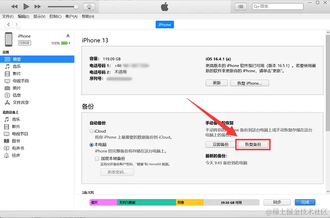Click the iPhone device icon in sidebar

tap(8, 39)
